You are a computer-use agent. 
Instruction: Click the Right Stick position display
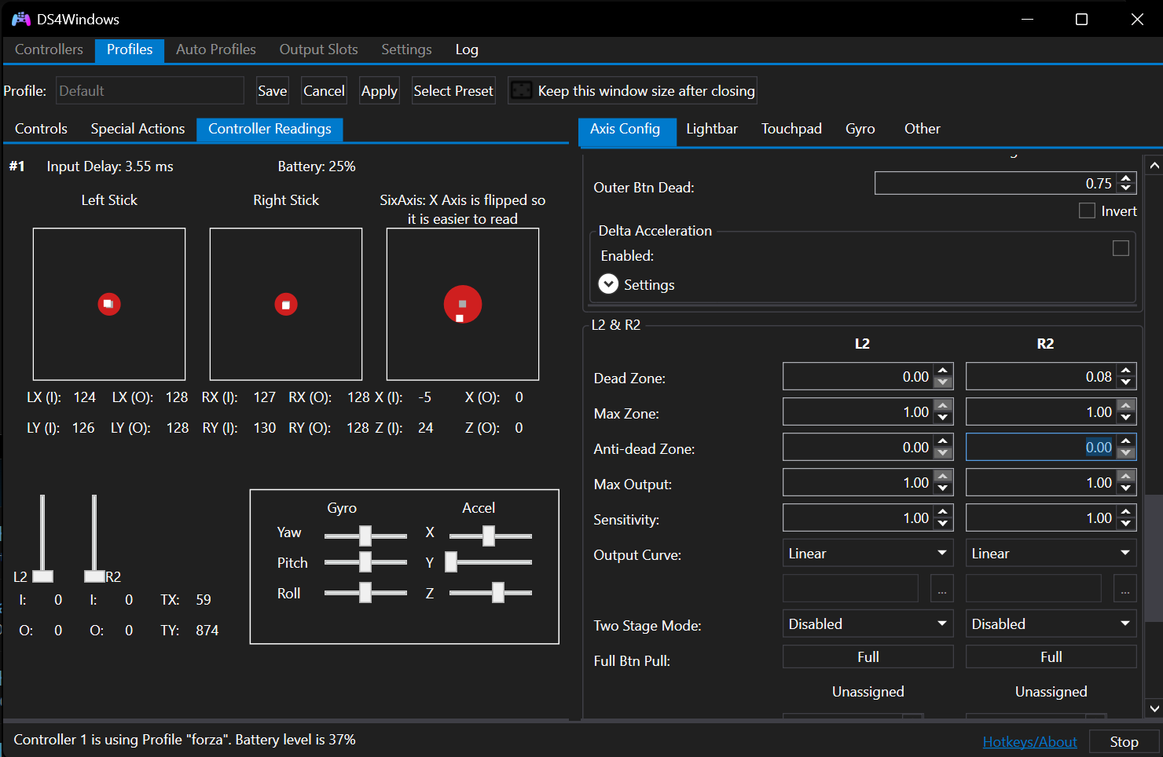point(286,304)
